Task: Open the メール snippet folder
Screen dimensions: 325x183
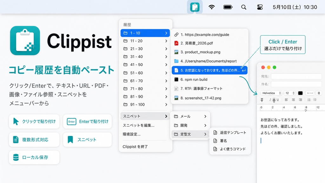Action: 190,116
